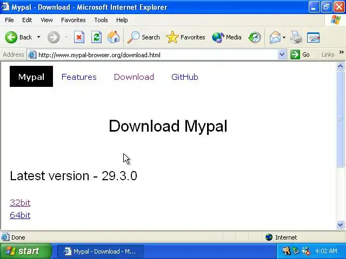The width and height of the screenshot is (346, 259).
Task: Click the vertical scrollbar thumb
Action: 340,119
